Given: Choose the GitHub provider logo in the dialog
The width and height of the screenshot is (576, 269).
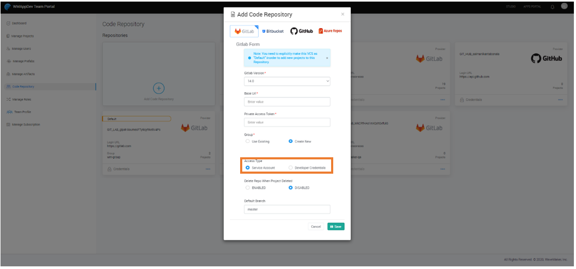Looking at the screenshot, I should [302, 31].
